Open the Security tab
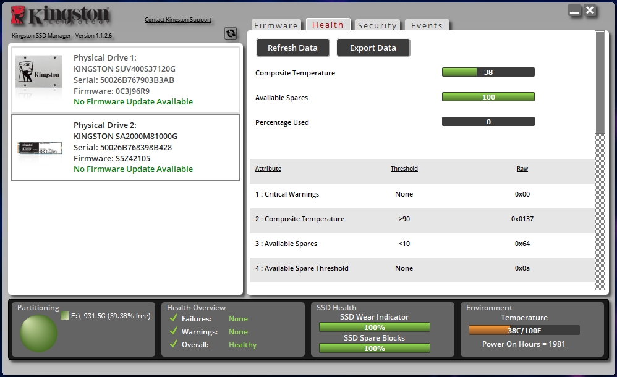 point(377,25)
